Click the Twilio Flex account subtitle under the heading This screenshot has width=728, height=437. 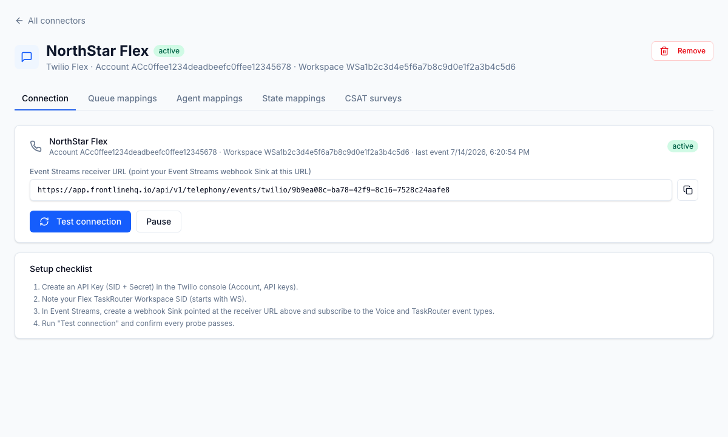coord(281,67)
